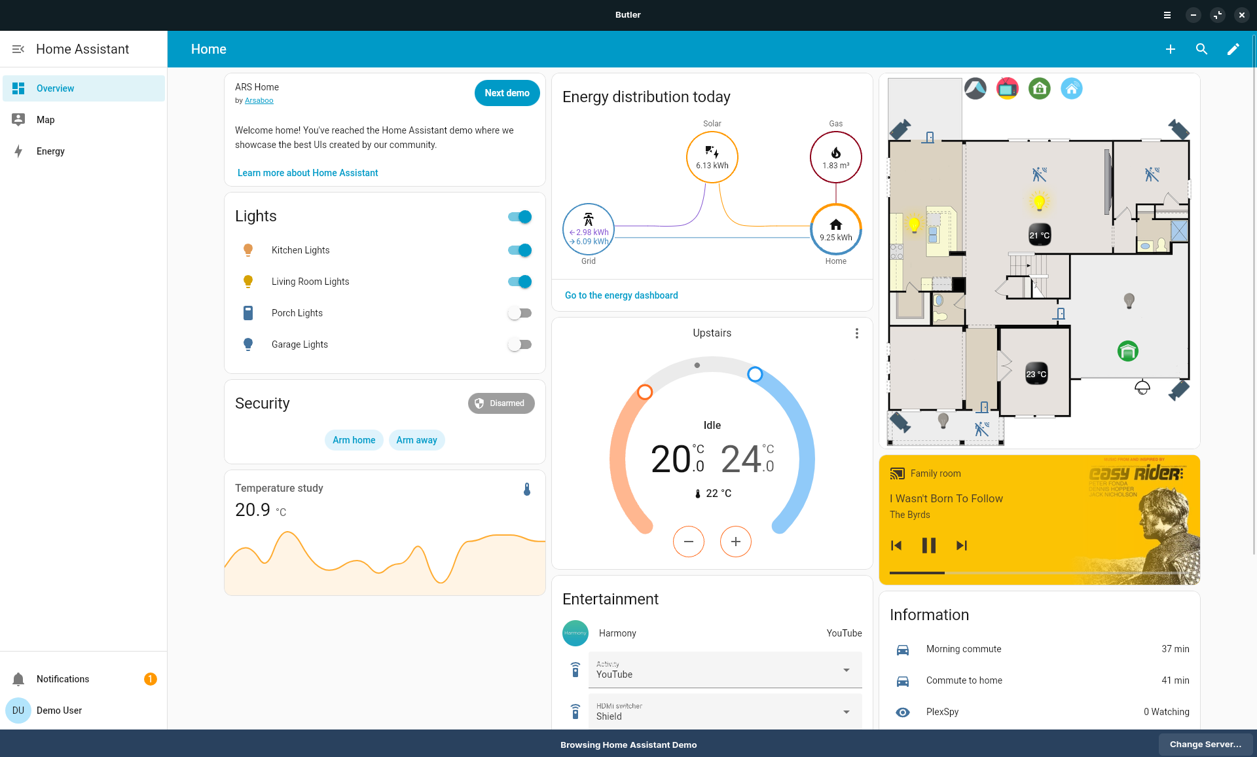Turn on Garage Lights toggle
Image resolution: width=1257 pixels, height=757 pixels.
pyautogui.click(x=520, y=344)
